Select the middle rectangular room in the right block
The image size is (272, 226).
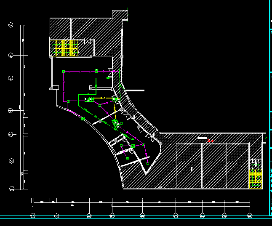pos(214,166)
